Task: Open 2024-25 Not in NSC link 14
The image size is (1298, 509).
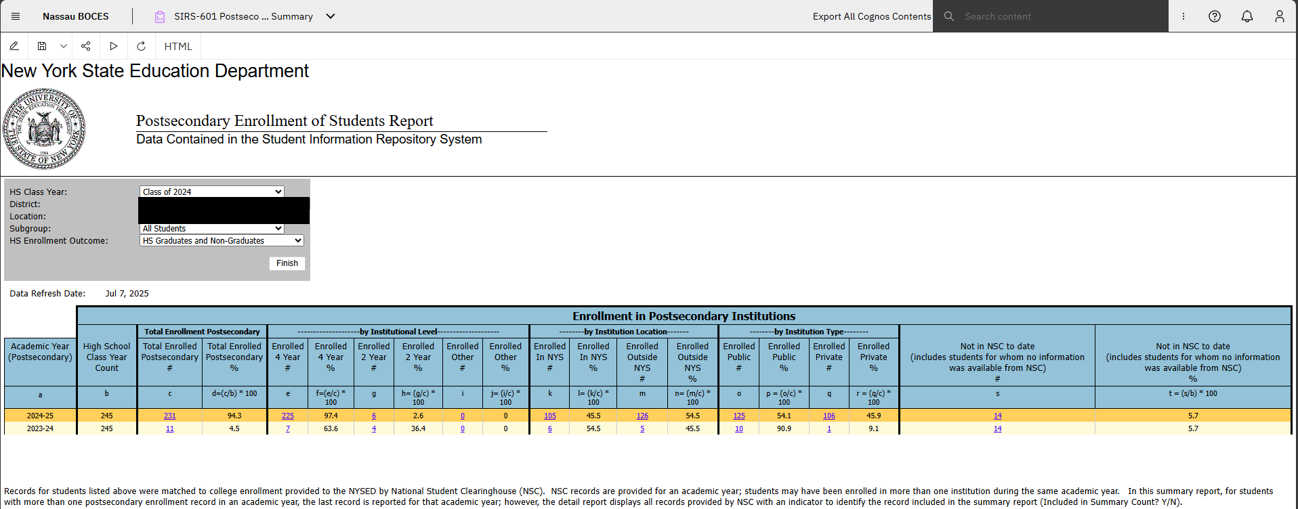Action: tap(998, 416)
